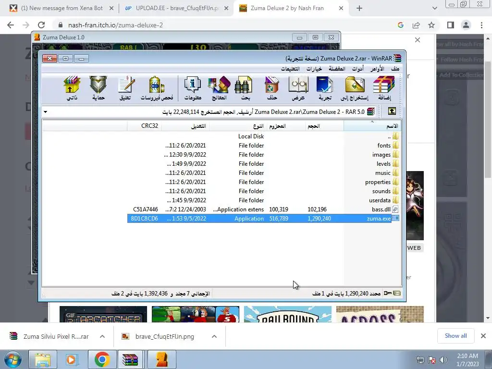This screenshot has height=369, width=492.
Task: Open the Windows Start menu
Action: [13, 359]
